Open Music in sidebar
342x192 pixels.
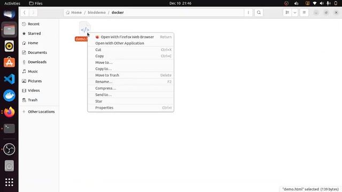point(39,71)
